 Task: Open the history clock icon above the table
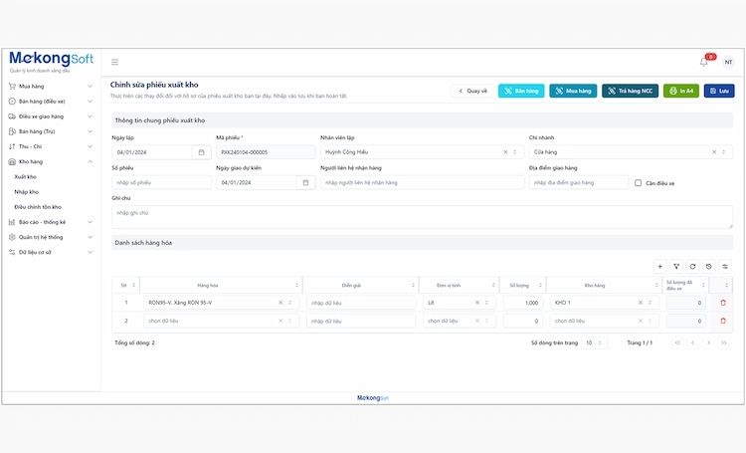click(709, 267)
